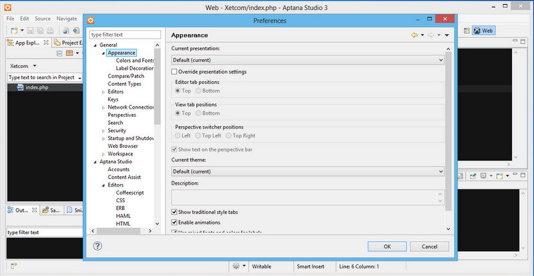534x276 pixels.
Task: Select Top Right perspective switcher position
Action: click(228, 136)
